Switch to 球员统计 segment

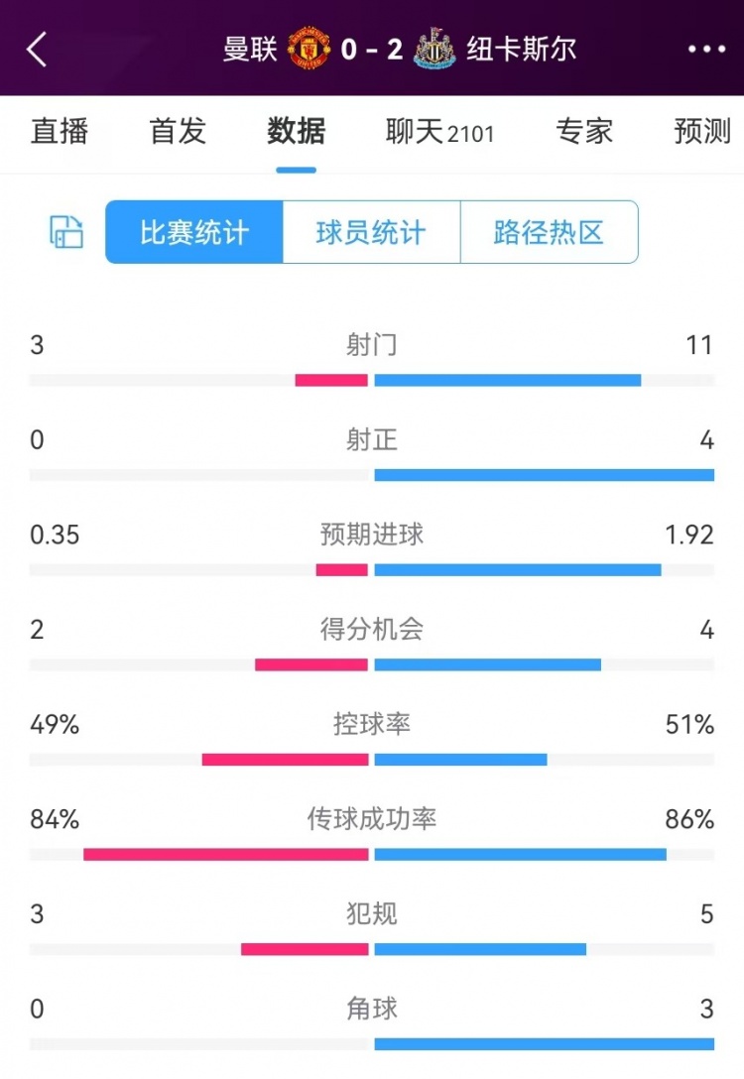(371, 233)
